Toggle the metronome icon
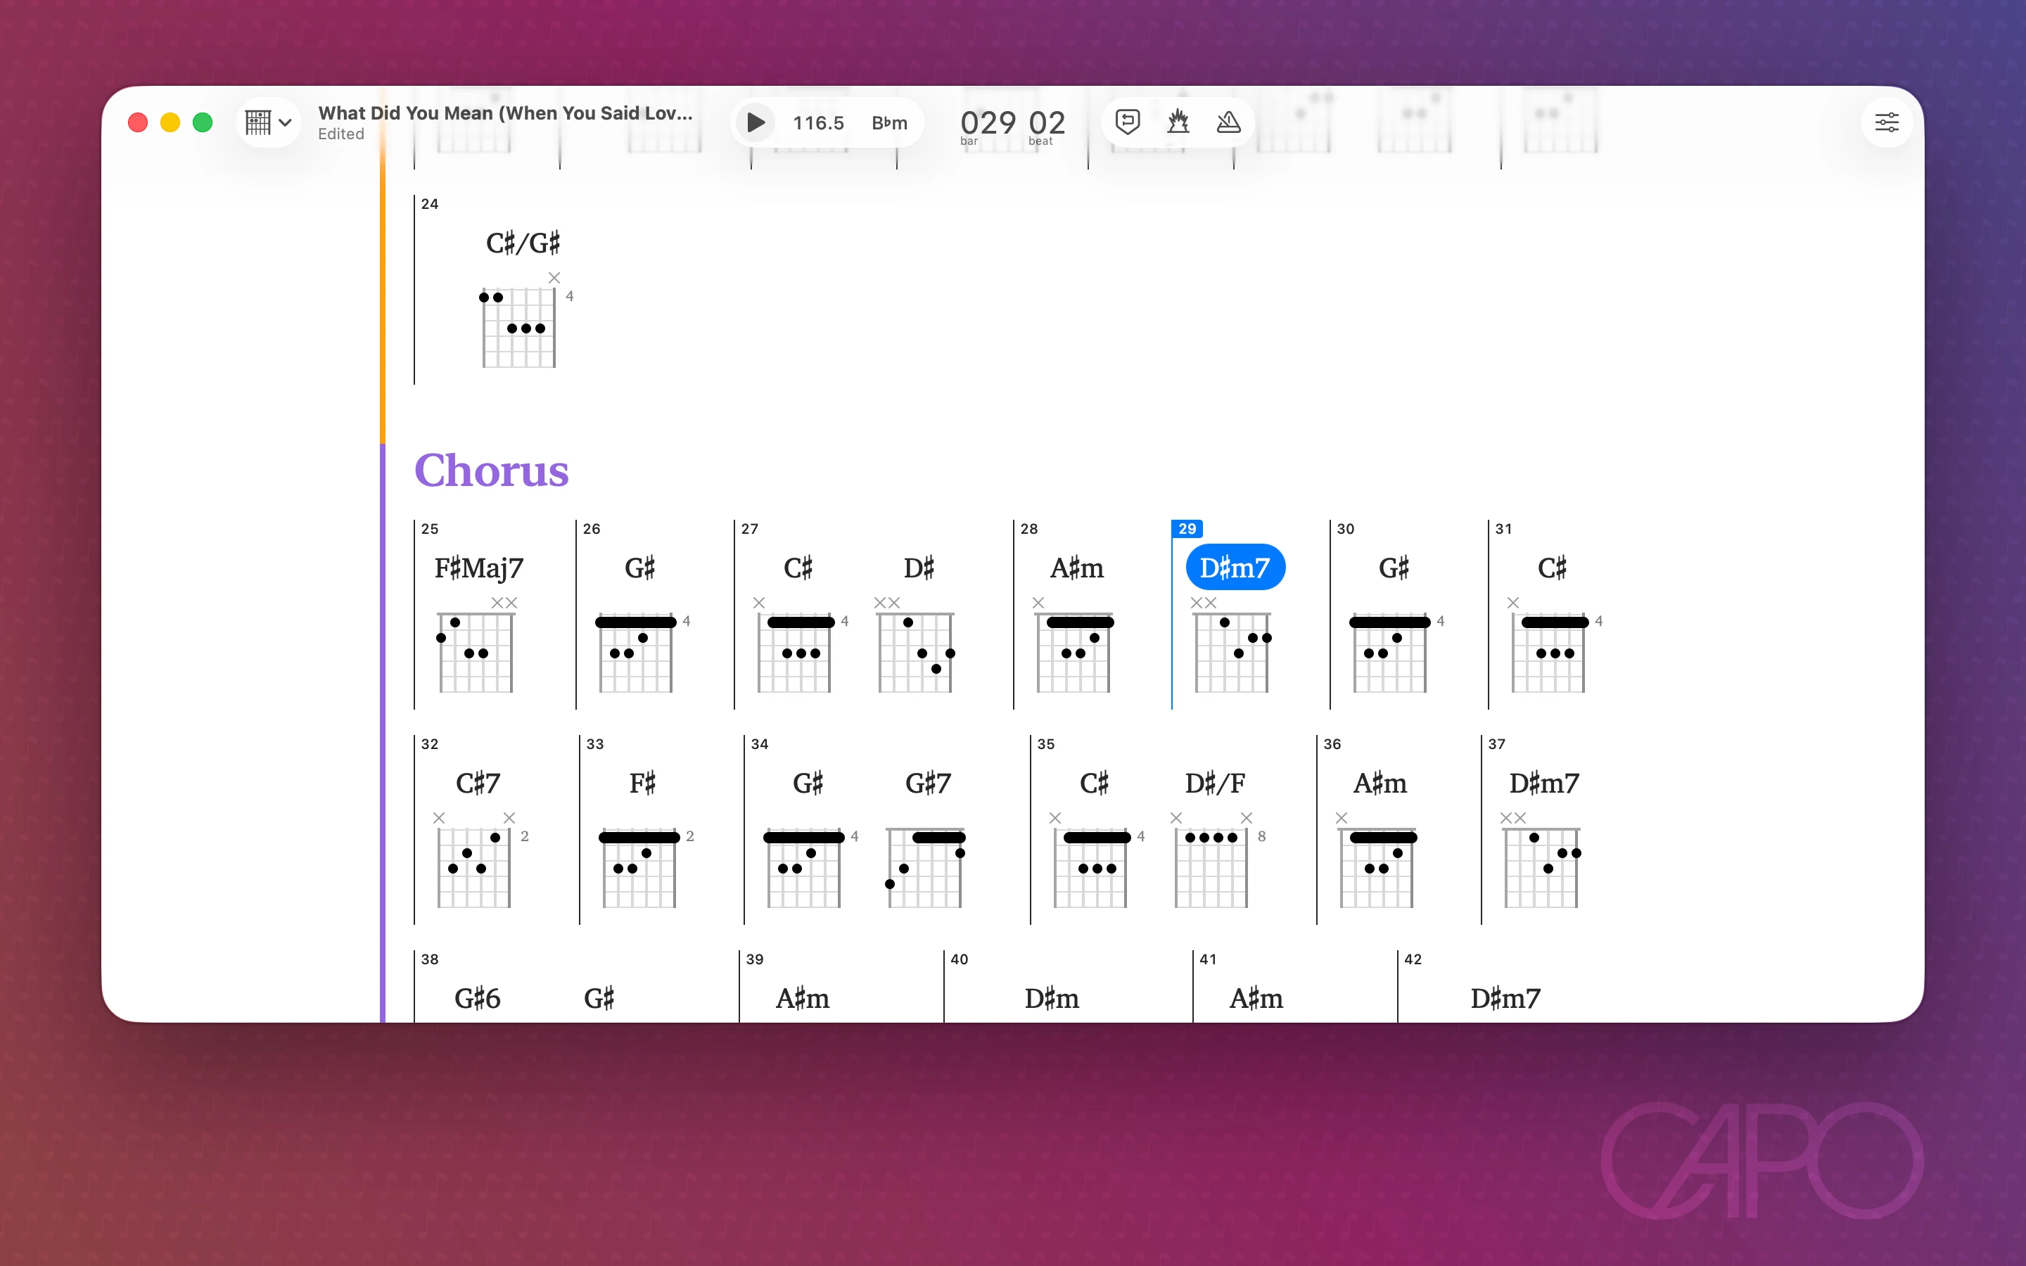 pyautogui.click(x=1228, y=122)
